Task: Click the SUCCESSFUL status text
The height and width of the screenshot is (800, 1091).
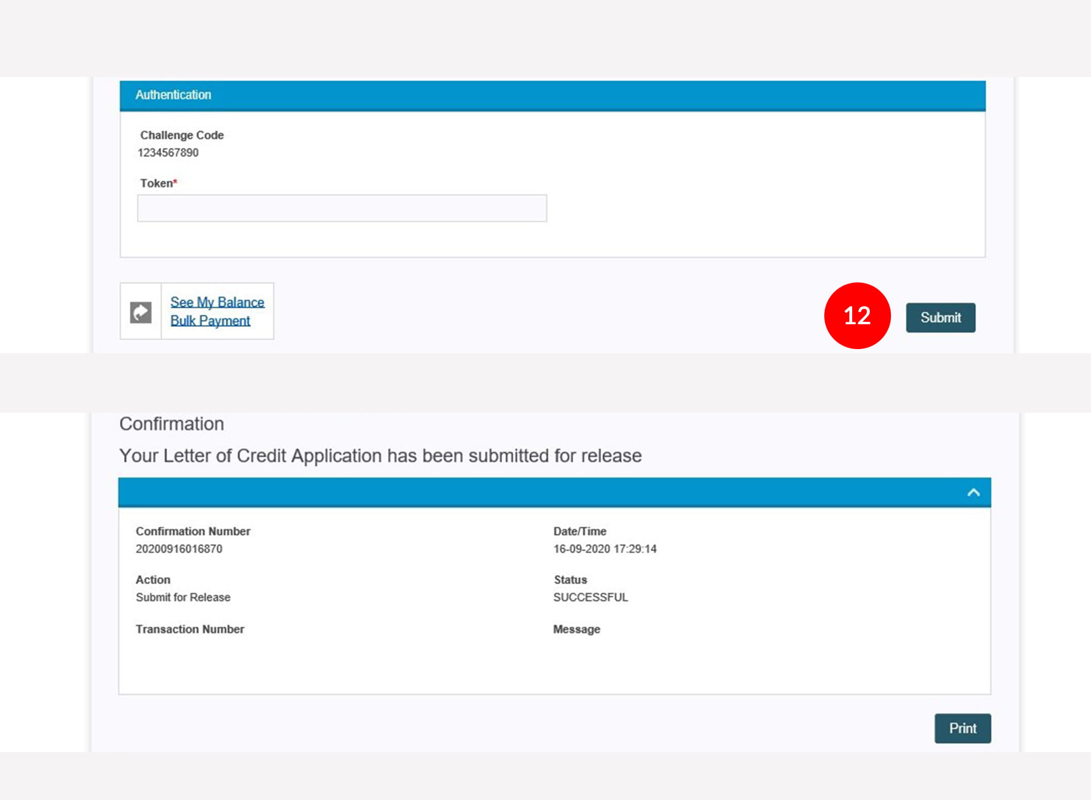Action: [x=590, y=598]
